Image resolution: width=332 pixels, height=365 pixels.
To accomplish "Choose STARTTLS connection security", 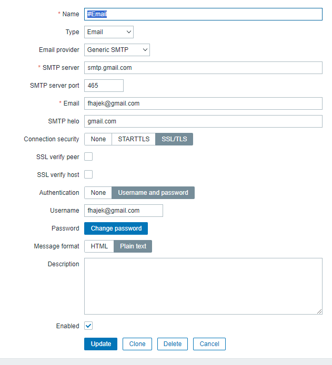I will (134, 139).
